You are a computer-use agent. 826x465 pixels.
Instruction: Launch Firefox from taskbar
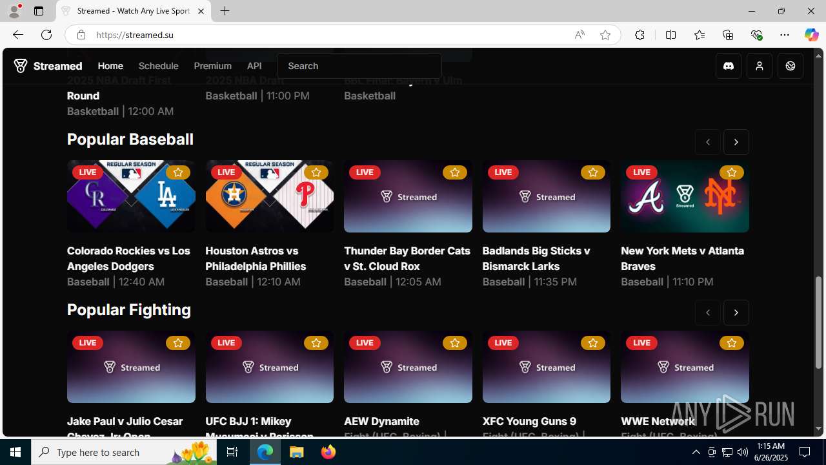click(x=328, y=452)
